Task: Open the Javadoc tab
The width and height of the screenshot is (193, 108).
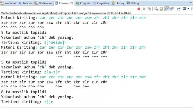Action: (26, 3)
